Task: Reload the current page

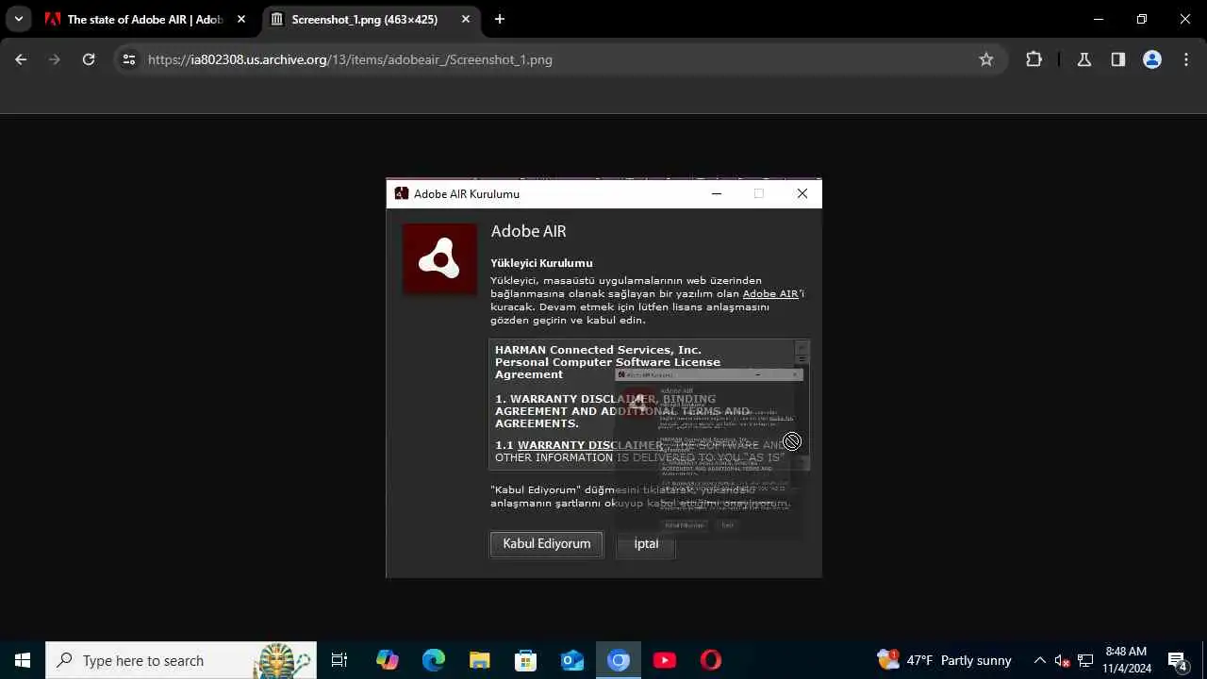Action: [x=89, y=59]
